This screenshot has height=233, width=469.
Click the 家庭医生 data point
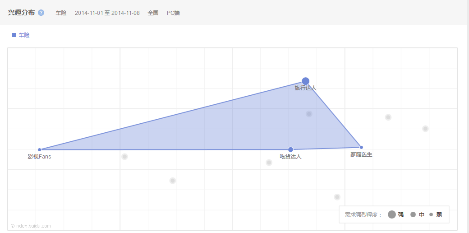[x=361, y=147]
